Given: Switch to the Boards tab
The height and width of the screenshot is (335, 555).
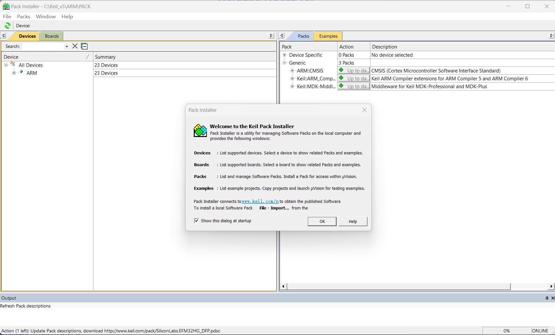Looking at the screenshot, I should [x=52, y=36].
